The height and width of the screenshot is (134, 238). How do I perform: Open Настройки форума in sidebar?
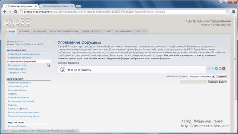tap(18, 86)
